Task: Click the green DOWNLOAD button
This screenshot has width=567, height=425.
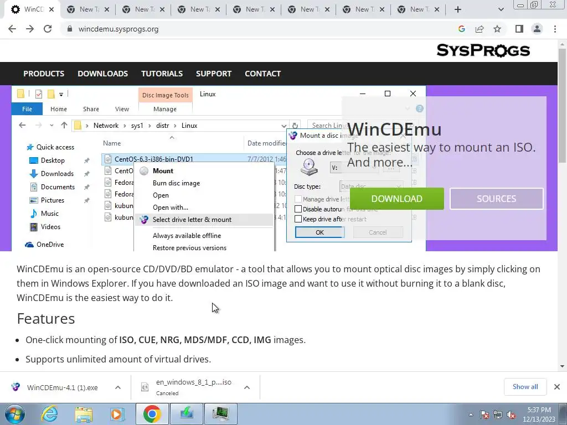Action: click(396, 199)
